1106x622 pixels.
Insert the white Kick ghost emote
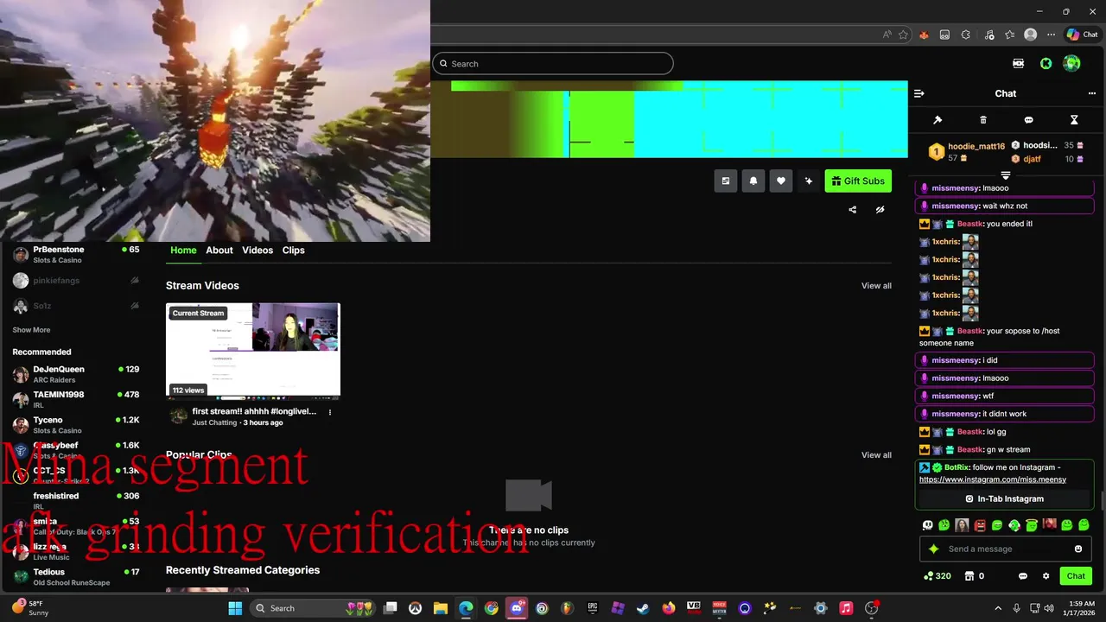(x=928, y=524)
